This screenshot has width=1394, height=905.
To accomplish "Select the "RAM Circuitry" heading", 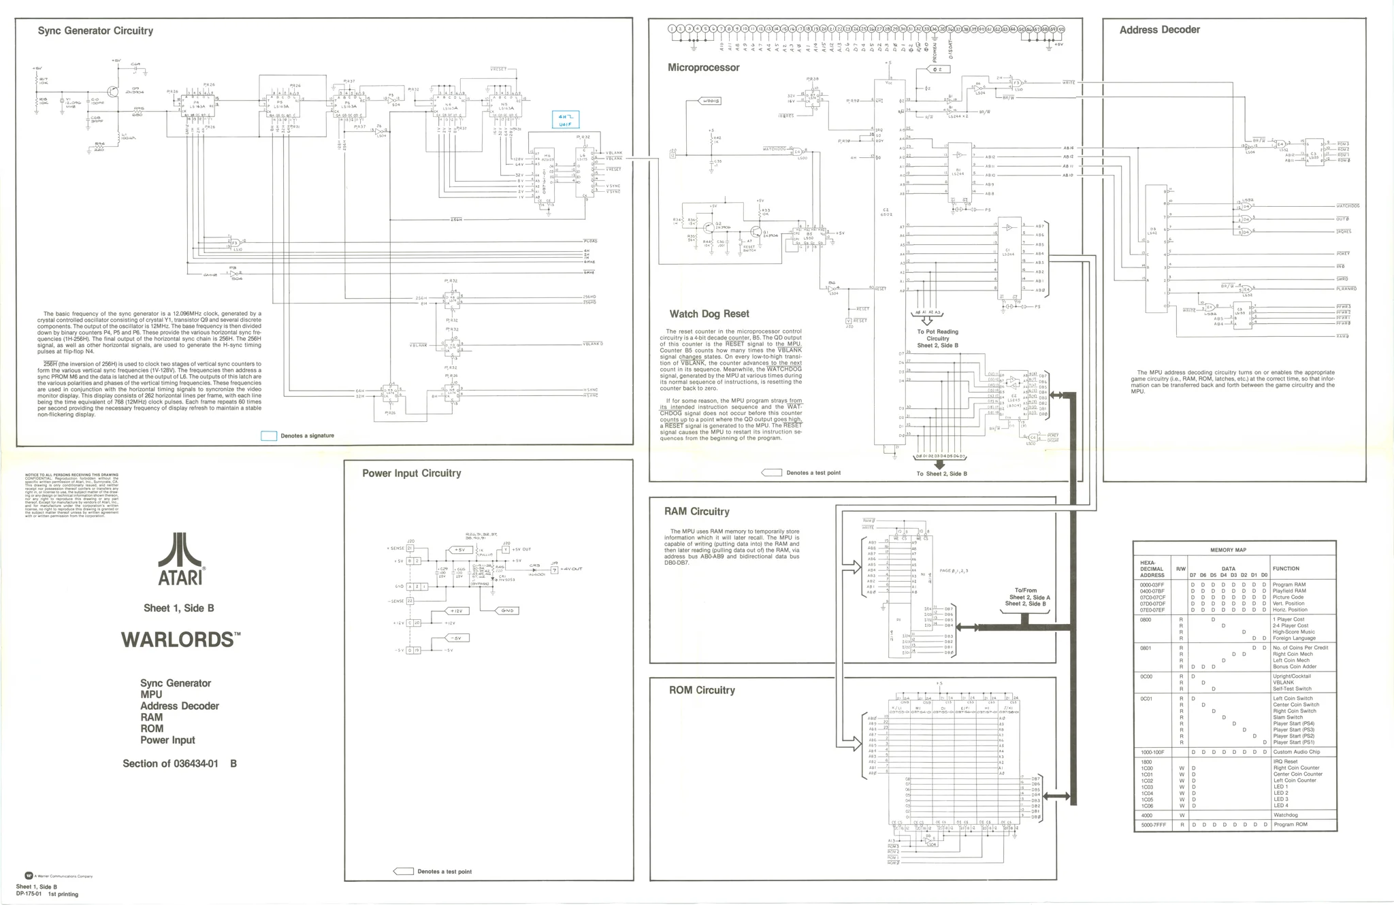I will 696,511.
